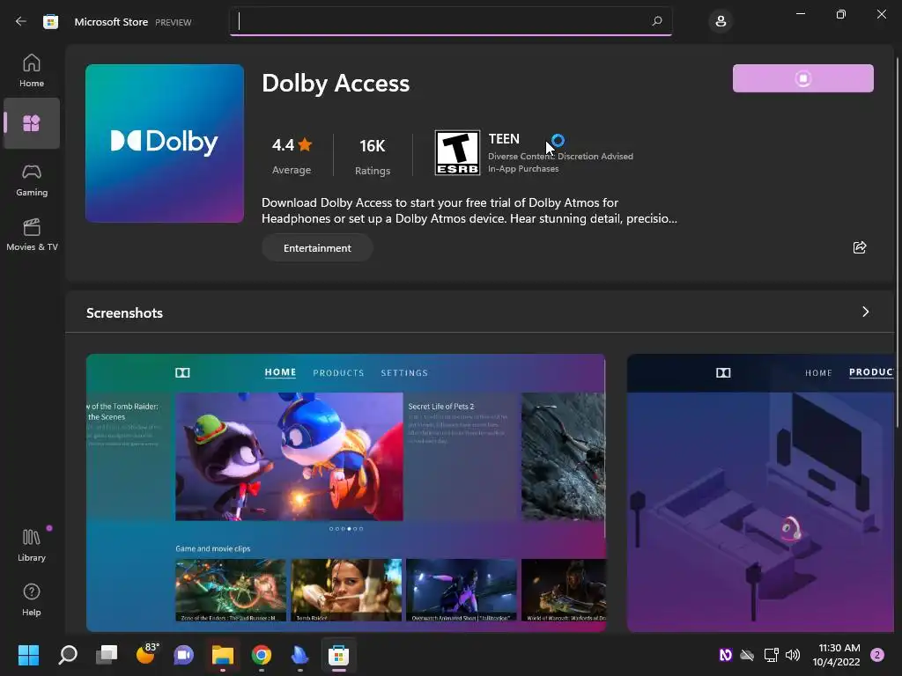Image resolution: width=902 pixels, height=676 pixels.
Task: Open the Home section in sidebar
Action: (x=32, y=70)
